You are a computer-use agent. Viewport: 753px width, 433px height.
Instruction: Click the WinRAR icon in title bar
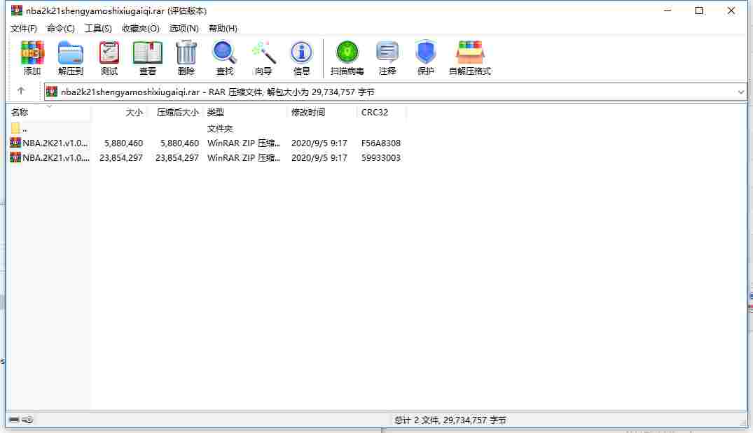[17, 10]
